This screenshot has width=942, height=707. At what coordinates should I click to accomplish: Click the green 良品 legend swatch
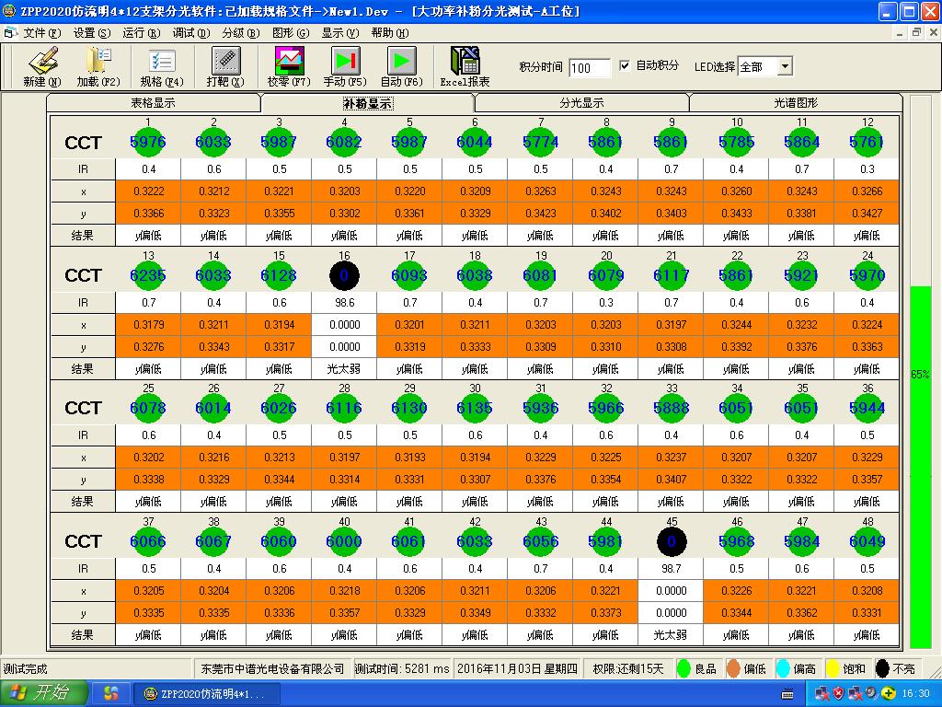click(684, 668)
